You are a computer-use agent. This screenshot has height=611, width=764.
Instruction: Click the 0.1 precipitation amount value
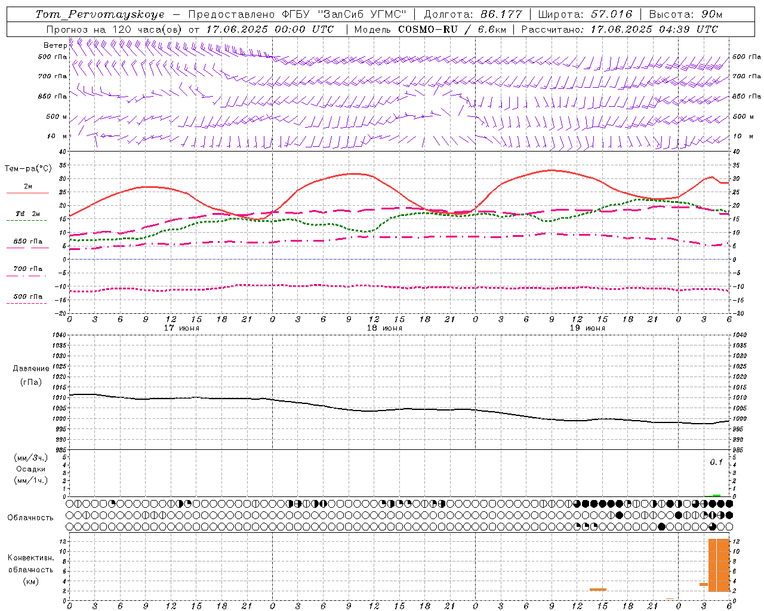(716, 462)
